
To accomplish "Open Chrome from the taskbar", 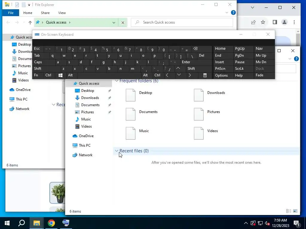I will (51, 223).
